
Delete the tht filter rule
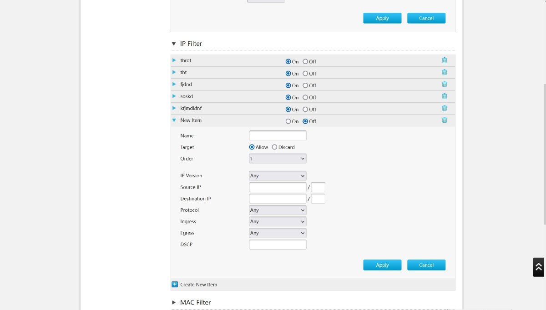pyautogui.click(x=444, y=72)
